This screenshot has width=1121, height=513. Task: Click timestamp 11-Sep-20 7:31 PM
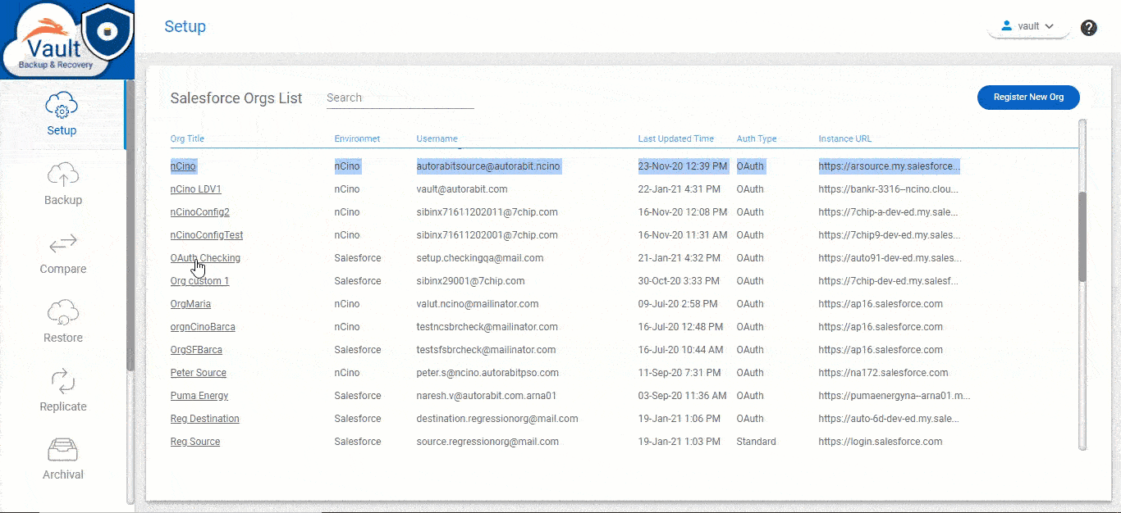pyautogui.click(x=679, y=373)
